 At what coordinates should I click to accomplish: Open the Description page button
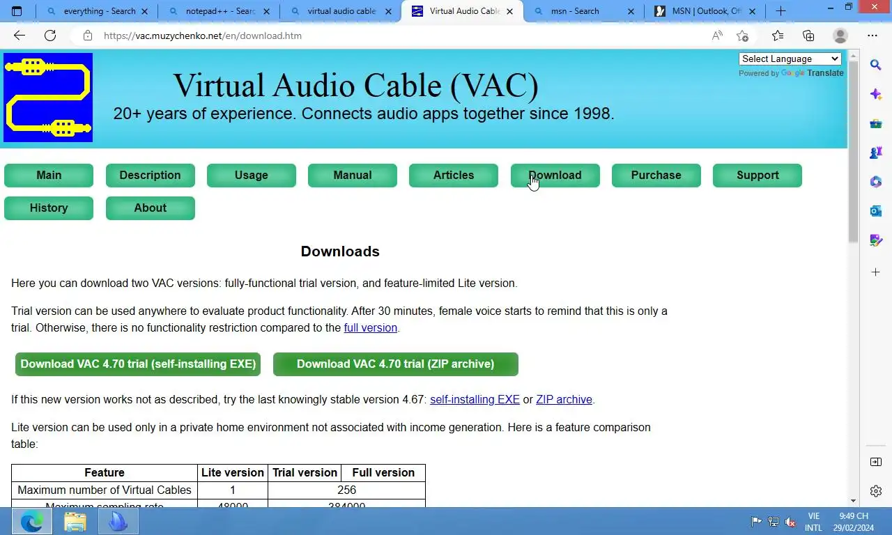(150, 176)
